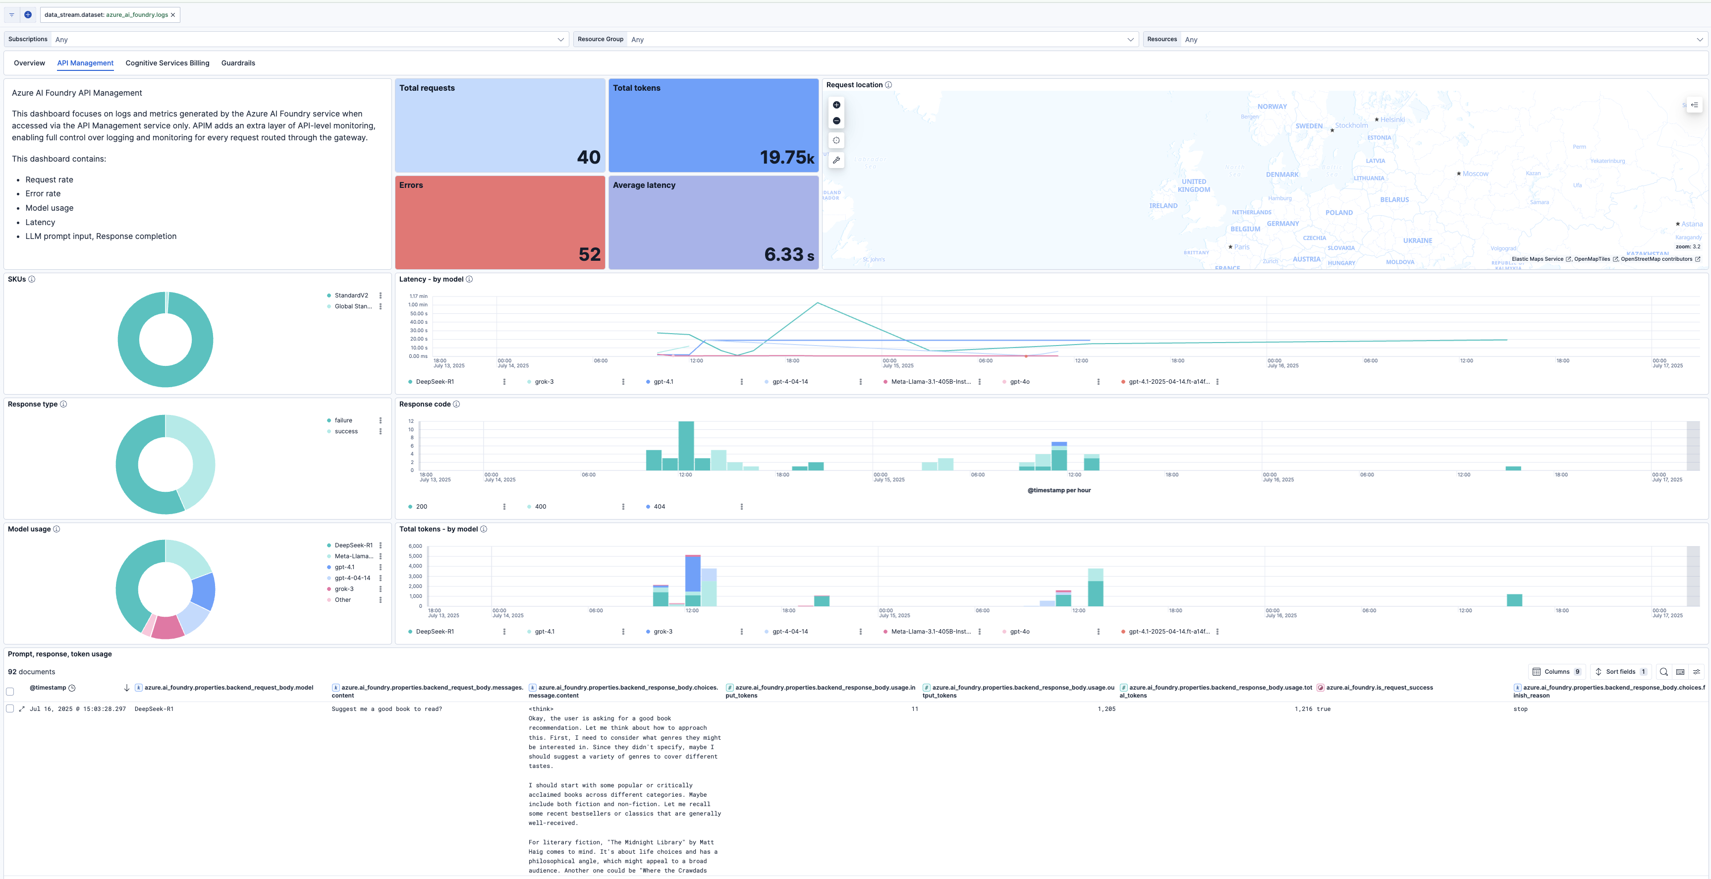Click the add filter plus icon
The height and width of the screenshot is (879, 1711).
[x=28, y=14]
